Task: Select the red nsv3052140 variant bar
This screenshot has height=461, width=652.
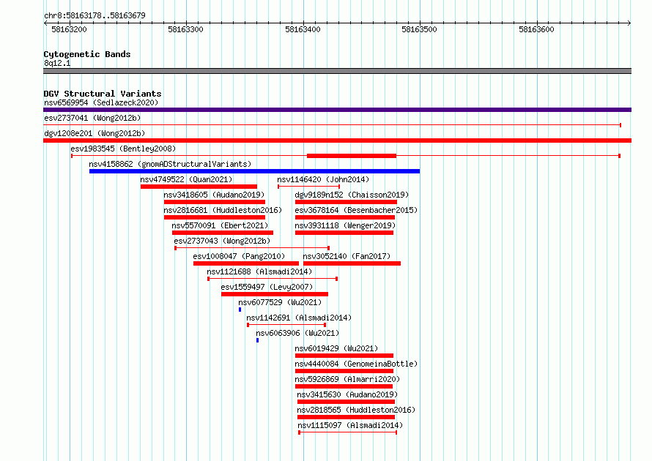Action: pyautogui.click(x=352, y=263)
